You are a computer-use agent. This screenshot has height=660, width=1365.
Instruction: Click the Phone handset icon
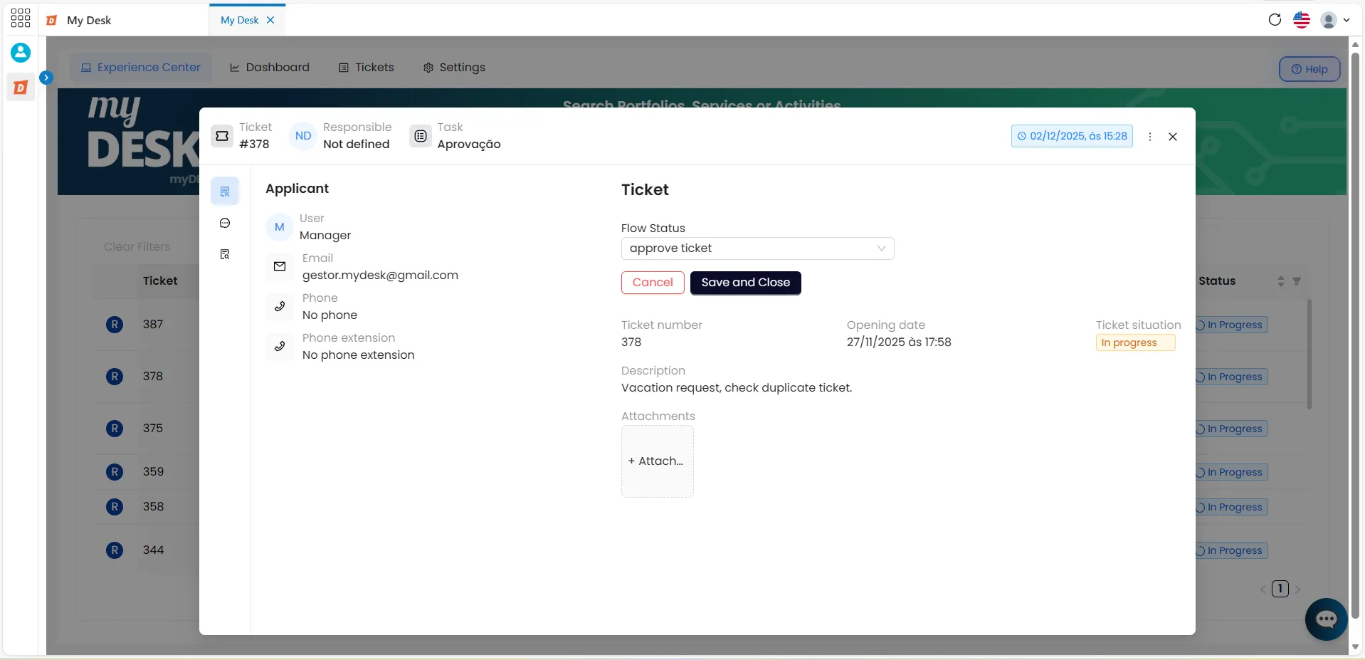click(280, 306)
